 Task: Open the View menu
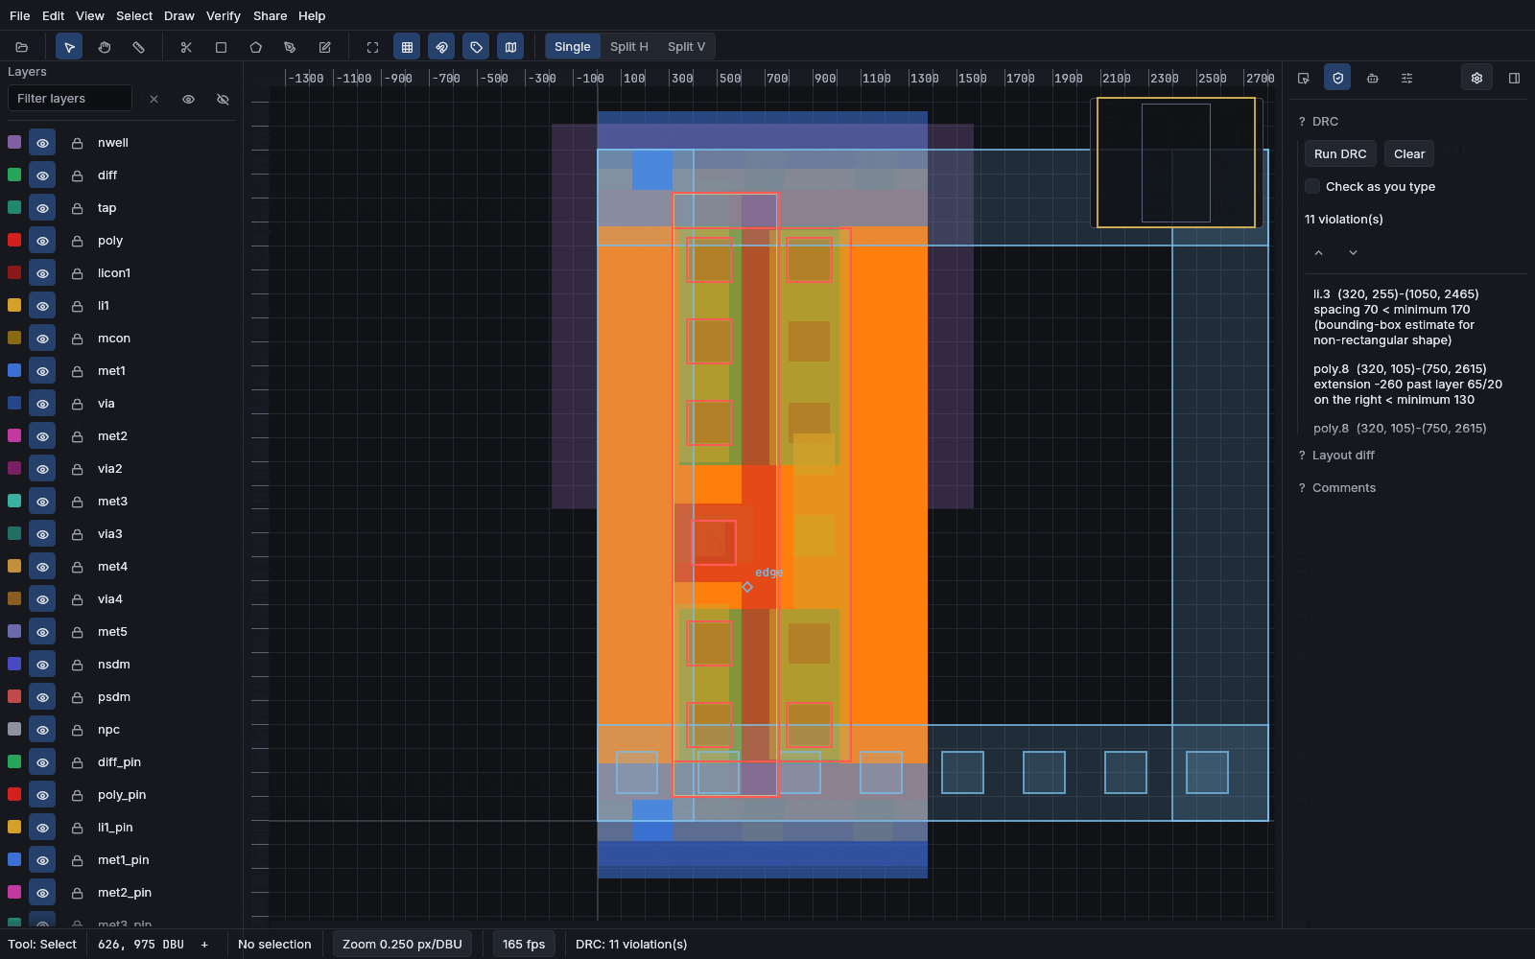click(90, 16)
